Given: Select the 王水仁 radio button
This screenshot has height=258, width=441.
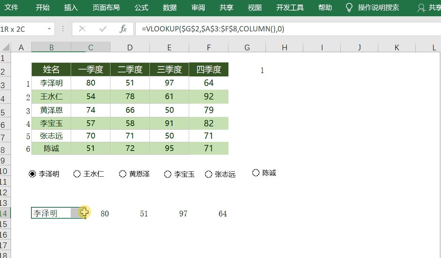Looking at the screenshot, I should tap(77, 174).
